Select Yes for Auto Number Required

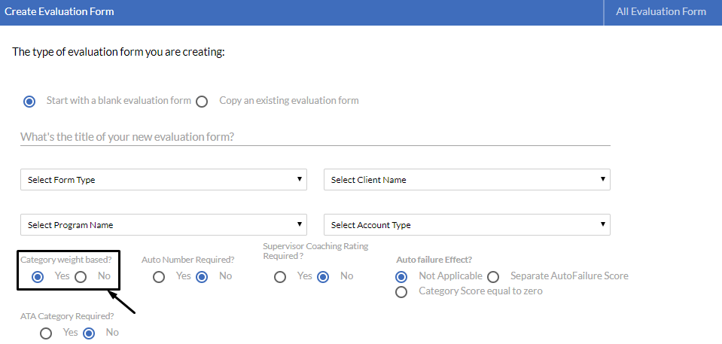159,277
